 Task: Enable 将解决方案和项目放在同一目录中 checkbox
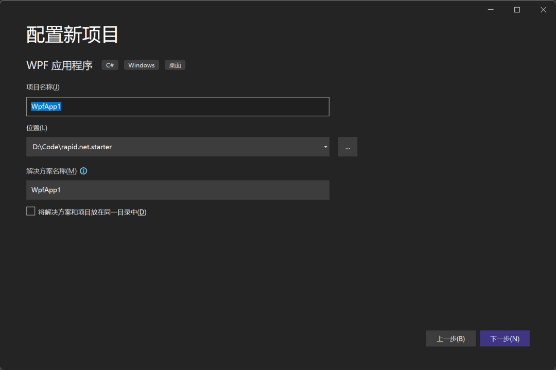pyautogui.click(x=31, y=212)
